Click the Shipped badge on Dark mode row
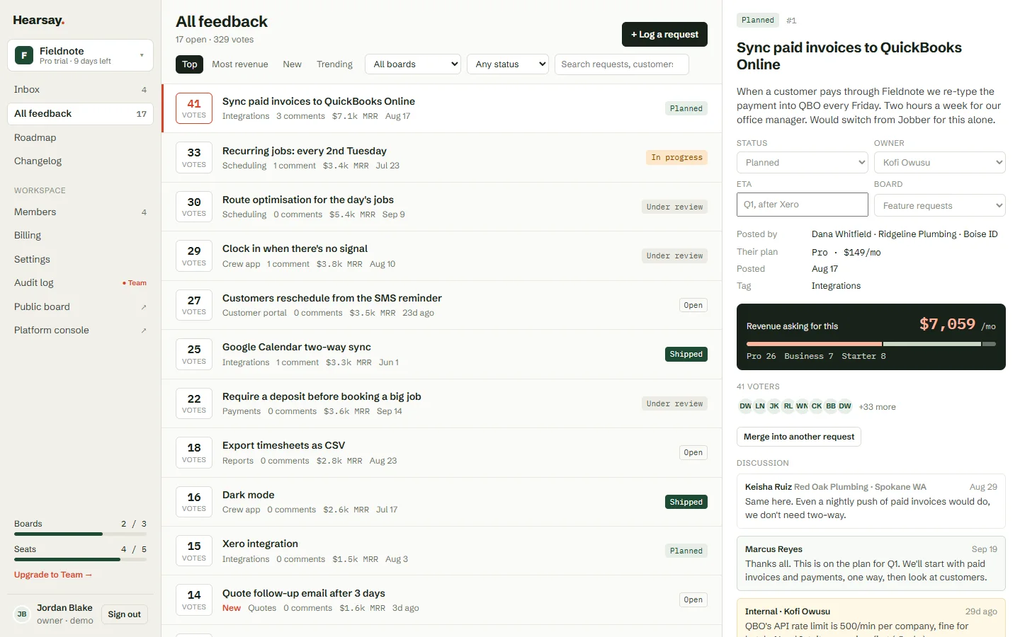 (x=686, y=502)
